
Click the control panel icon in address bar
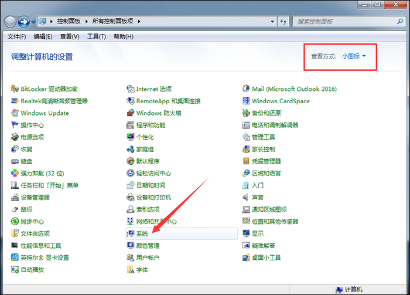(42, 21)
